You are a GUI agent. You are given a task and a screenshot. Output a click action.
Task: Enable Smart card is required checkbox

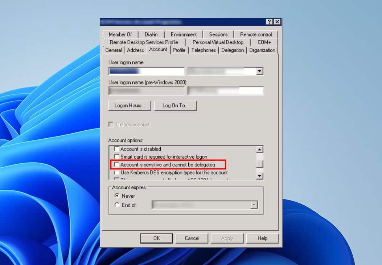(x=117, y=156)
